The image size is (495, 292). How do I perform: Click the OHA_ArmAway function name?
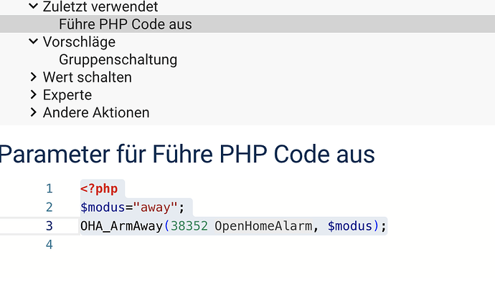pos(121,226)
